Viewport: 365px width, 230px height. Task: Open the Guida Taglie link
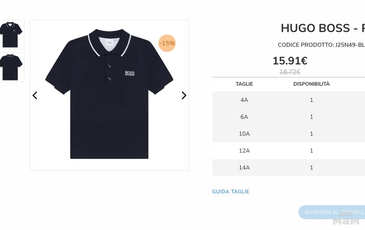tap(231, 191)
